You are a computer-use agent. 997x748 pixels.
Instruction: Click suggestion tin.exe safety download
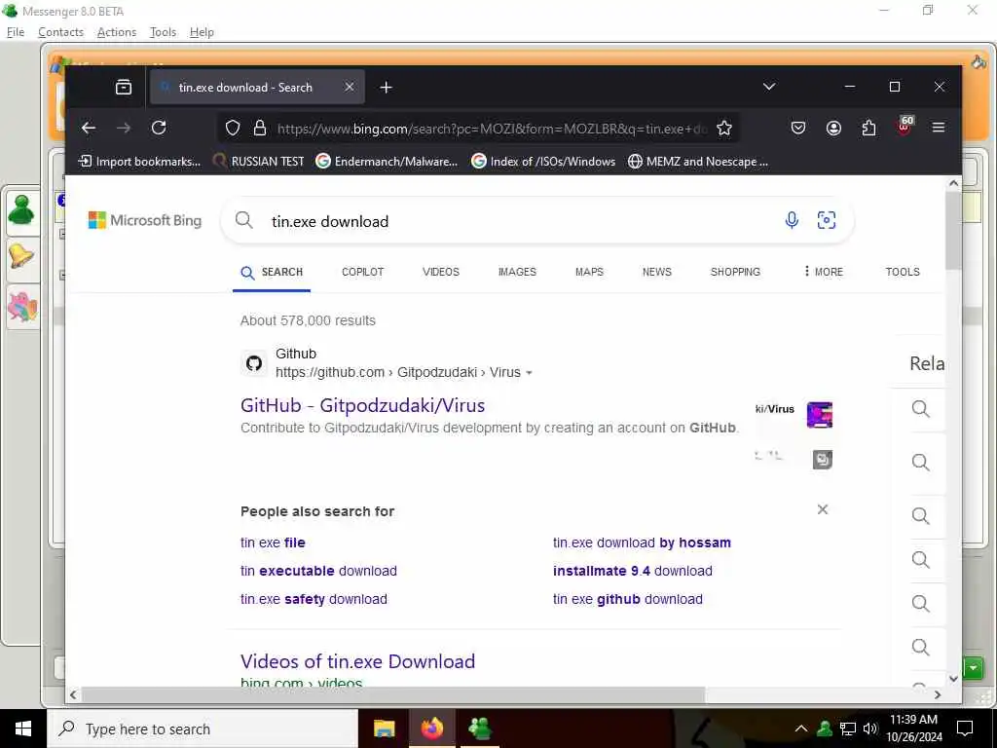pos(314,599)
